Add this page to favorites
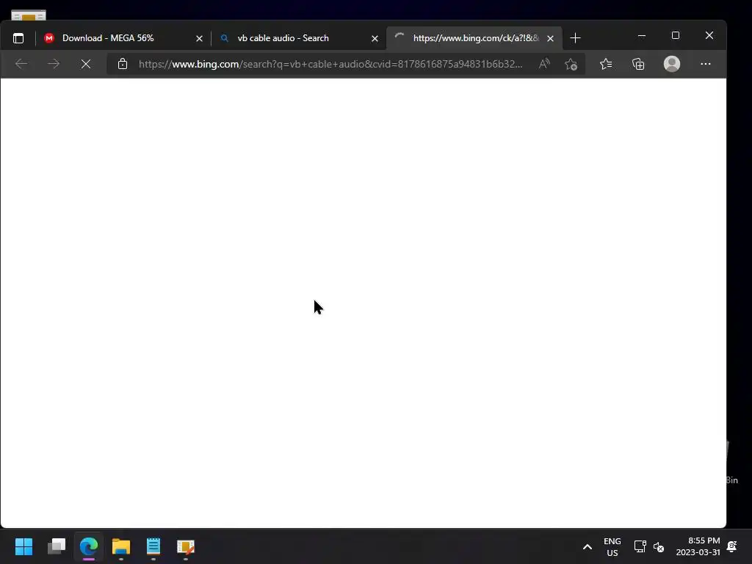Viewport: 752px width, 564px height. tap(571, 64)
